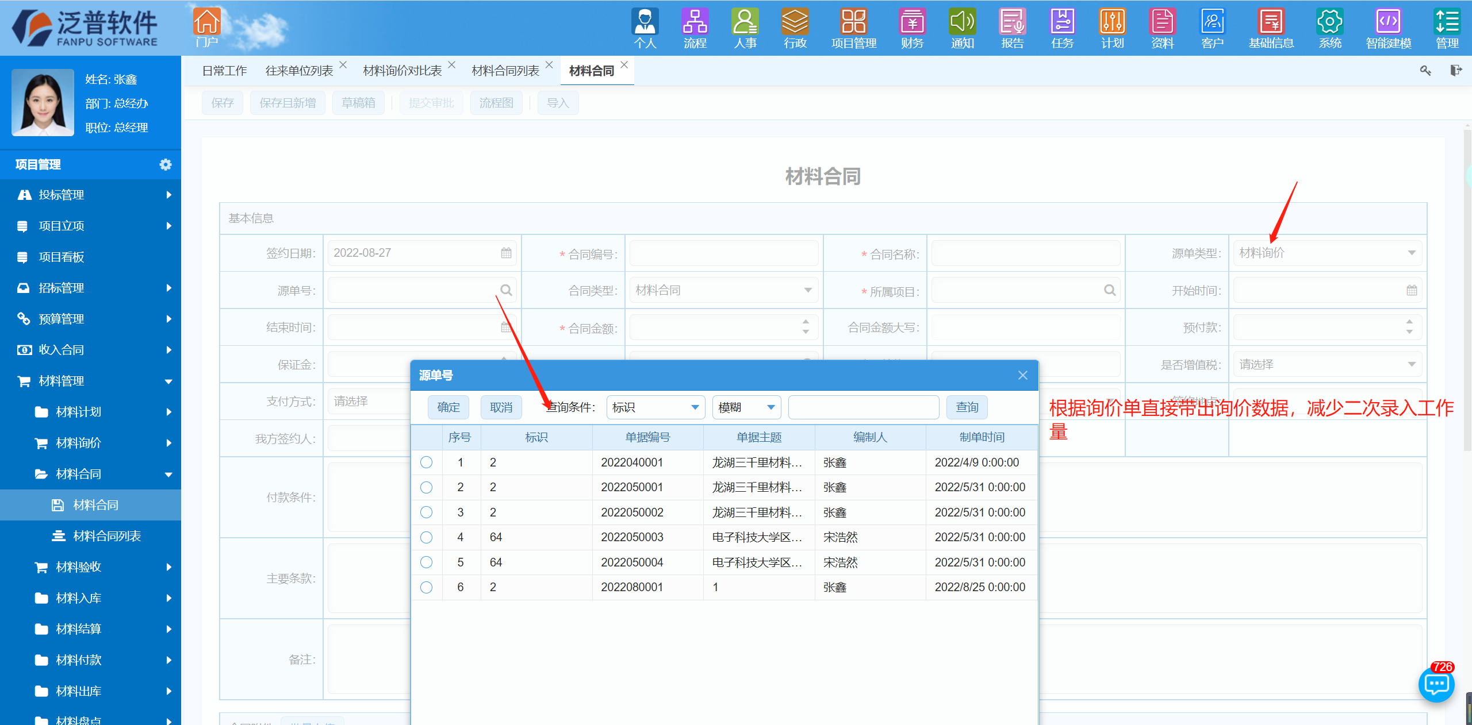Open 材料合同列表 in the sidebar

click(x=107, y=536)
